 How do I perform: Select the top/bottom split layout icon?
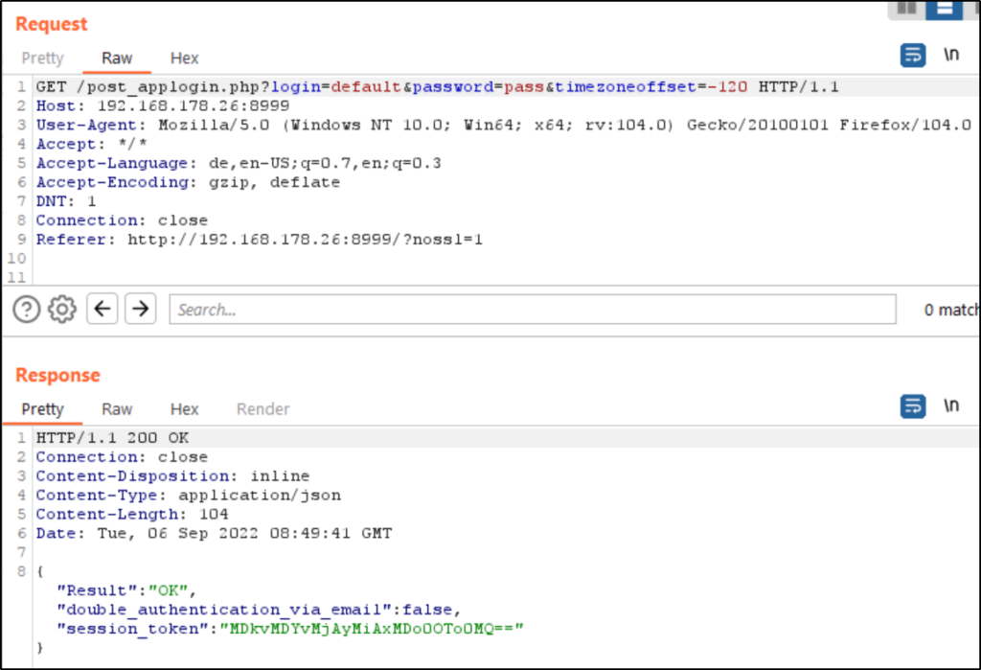tap(945, 9)
